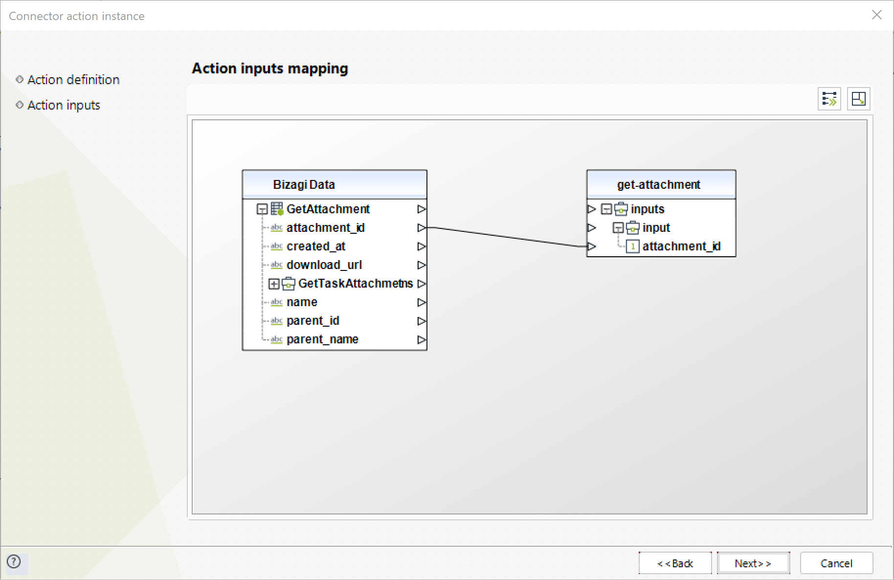Select attachment_id in get-attachment box
The width and height of the screenshot is (894, 580).
coord(682,246)
